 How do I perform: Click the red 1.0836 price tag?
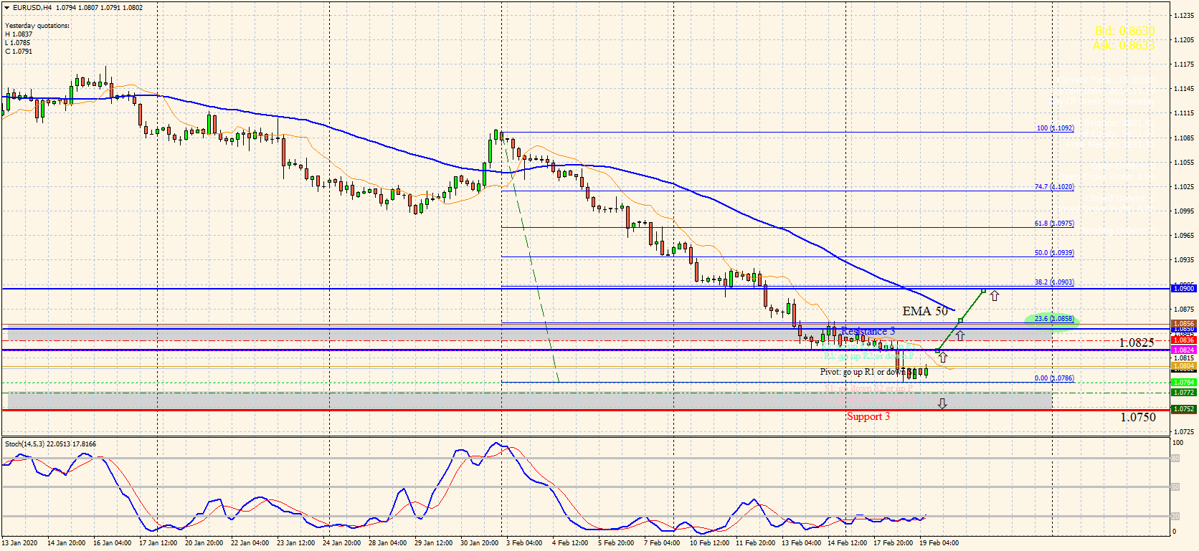tap(1183, 340)
